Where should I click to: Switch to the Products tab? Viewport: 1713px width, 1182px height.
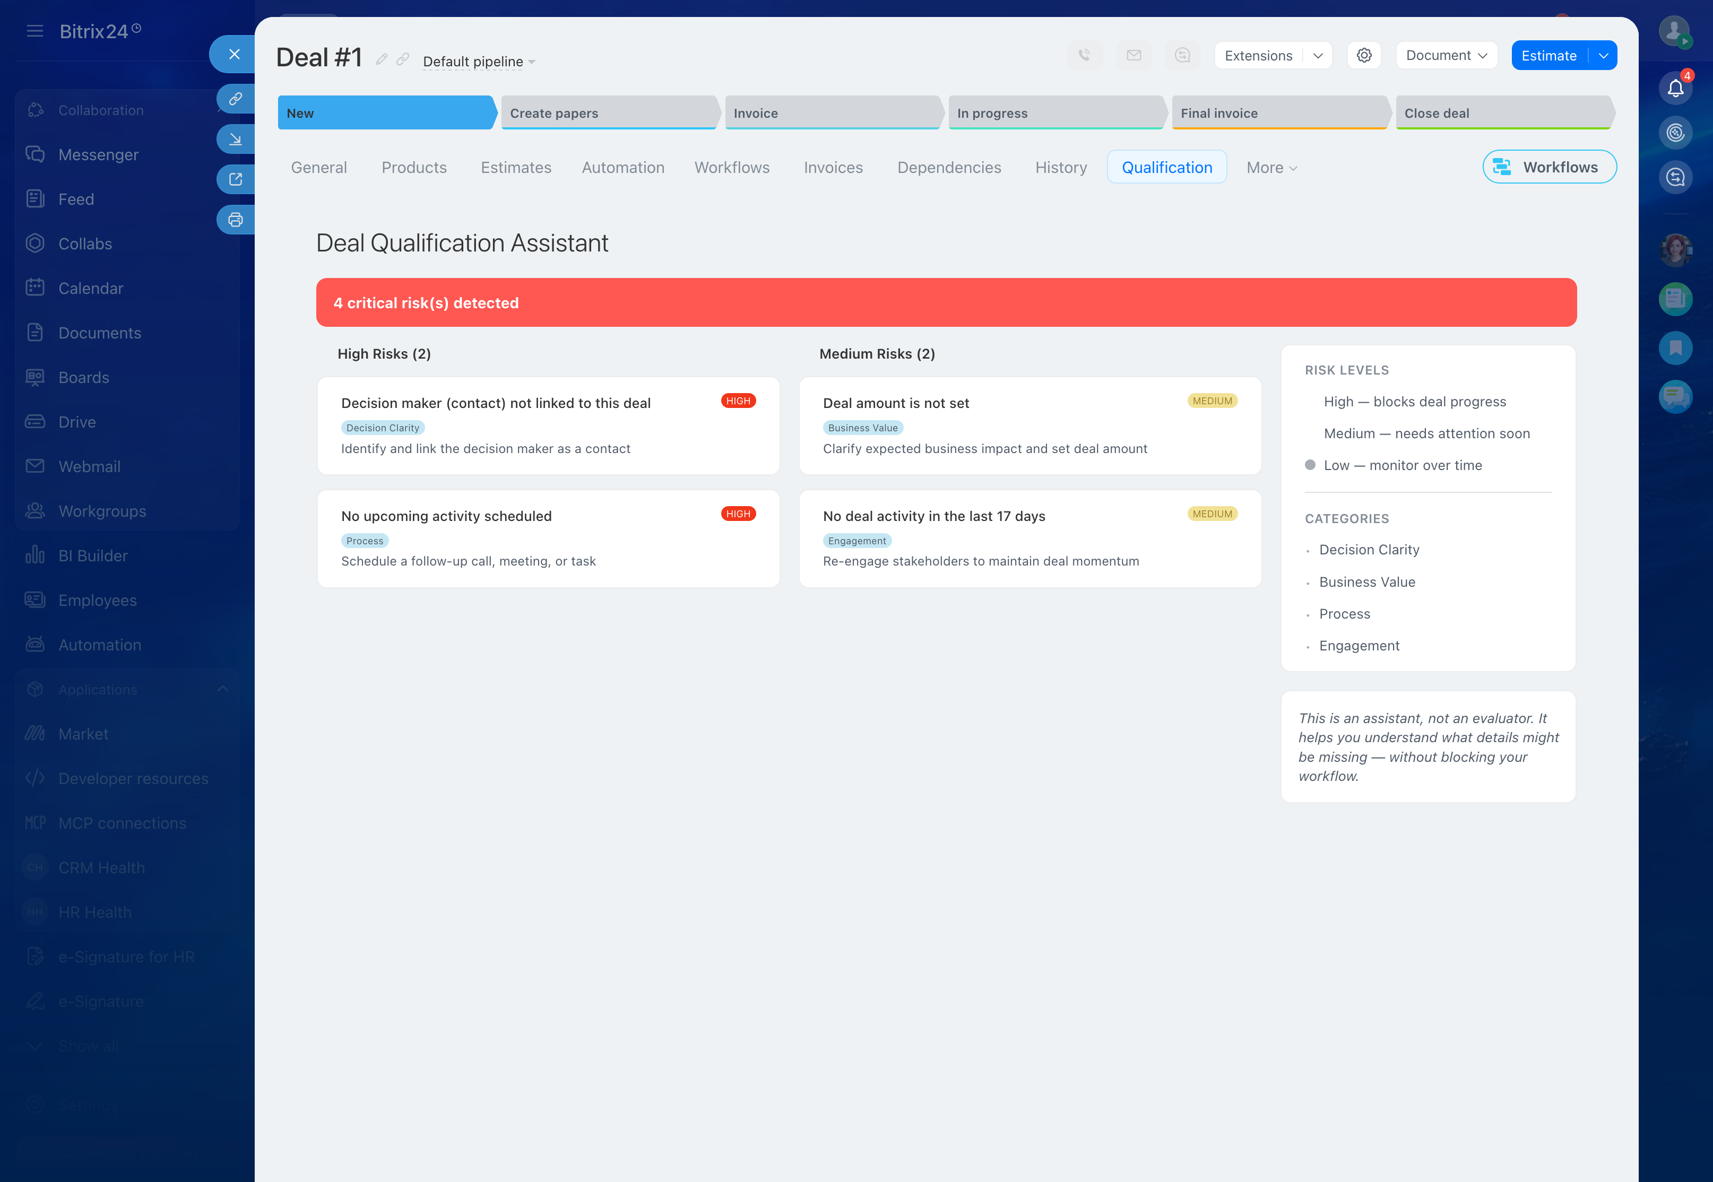tap(414, 168)
